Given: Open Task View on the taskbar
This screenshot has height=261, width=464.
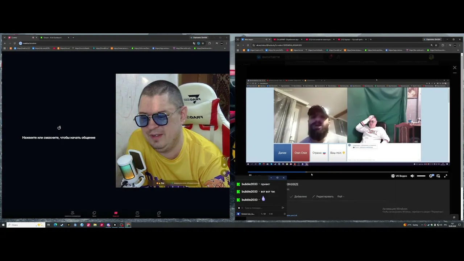Looking at the screenshot, I should (48, 225).
